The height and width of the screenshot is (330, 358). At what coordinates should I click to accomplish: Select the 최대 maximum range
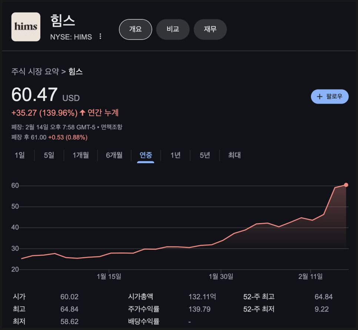click(x=235, y=155)
